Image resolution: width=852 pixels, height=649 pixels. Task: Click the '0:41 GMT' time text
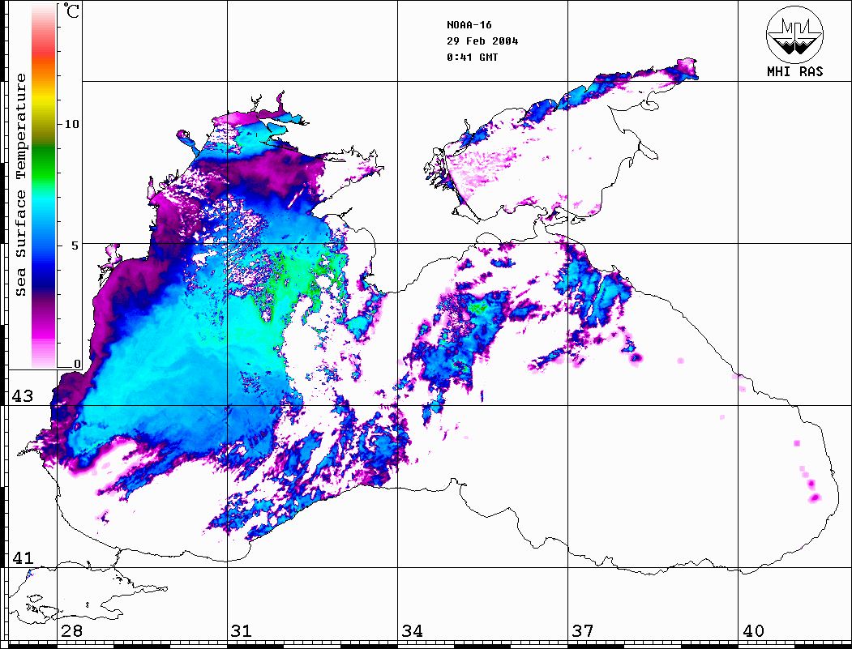pos(472,58)
